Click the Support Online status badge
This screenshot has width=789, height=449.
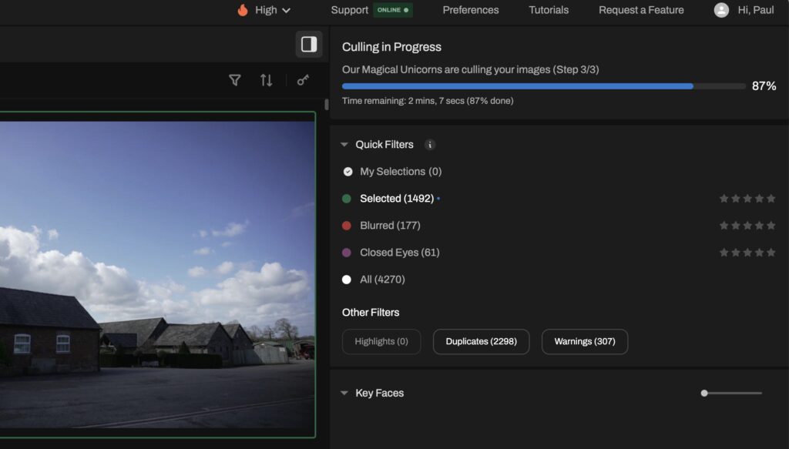coord(392,10)
